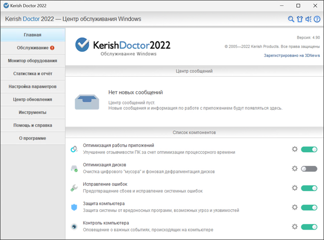Open settings gear for Контроль компьютера
The image size is (324, 240).
pos(295,227)
